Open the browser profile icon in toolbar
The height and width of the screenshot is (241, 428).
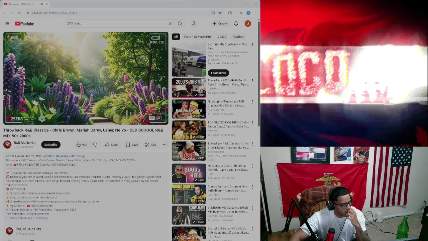point(248,13)
